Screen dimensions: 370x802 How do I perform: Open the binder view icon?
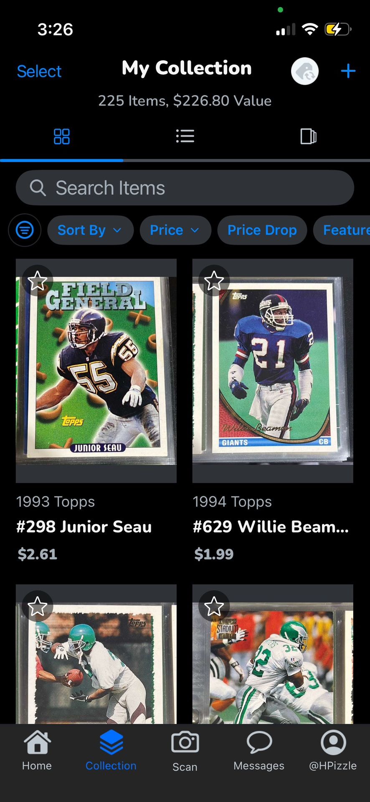pos(308,137)
